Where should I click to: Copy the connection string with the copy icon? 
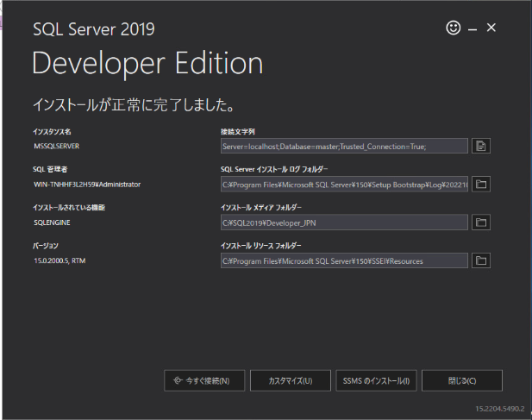[x=481, y=146]
